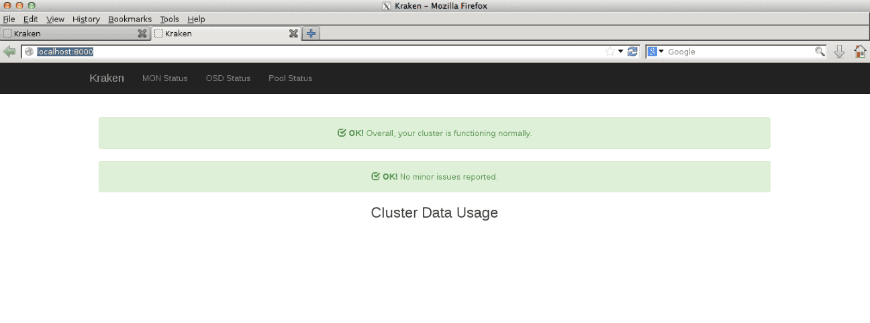
Task: Open the Downloads arrow icon
Action: click(x=839, y=52)
